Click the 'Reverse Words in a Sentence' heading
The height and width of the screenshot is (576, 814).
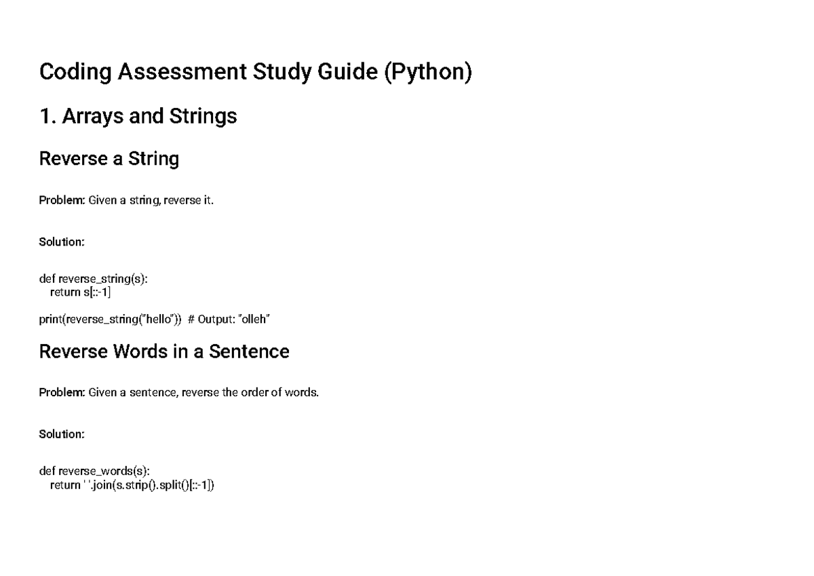coord(164,351)
